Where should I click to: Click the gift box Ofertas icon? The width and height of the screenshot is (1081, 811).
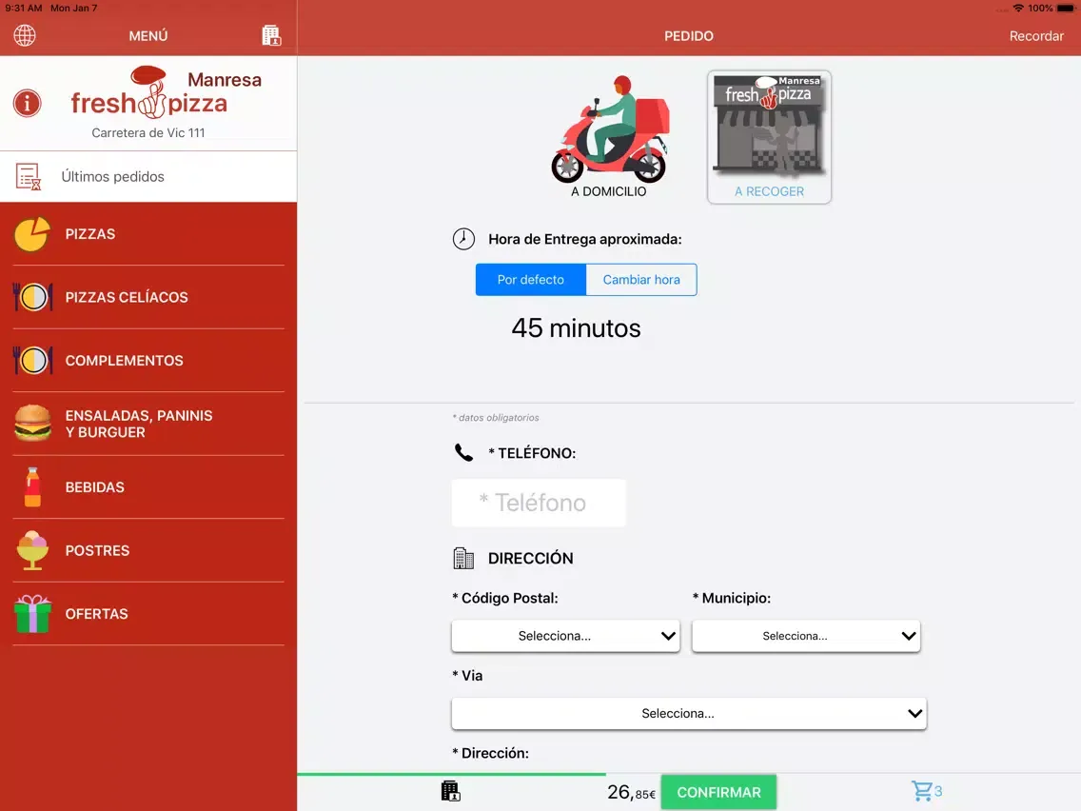32,614
